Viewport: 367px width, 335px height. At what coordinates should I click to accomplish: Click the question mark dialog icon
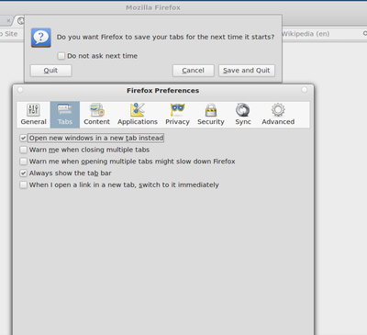pyautogui.click(x=40, y=38)
